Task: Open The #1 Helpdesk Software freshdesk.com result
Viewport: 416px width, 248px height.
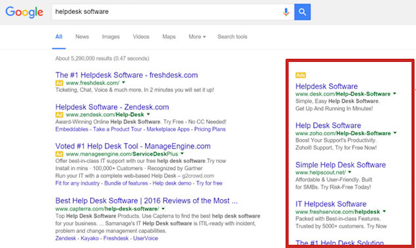Action: [x=127, y=75]
